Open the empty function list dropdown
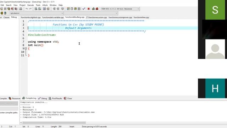 [91, 13]
